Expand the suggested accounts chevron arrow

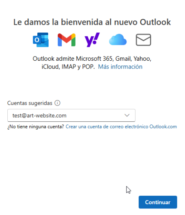[127, 115]
